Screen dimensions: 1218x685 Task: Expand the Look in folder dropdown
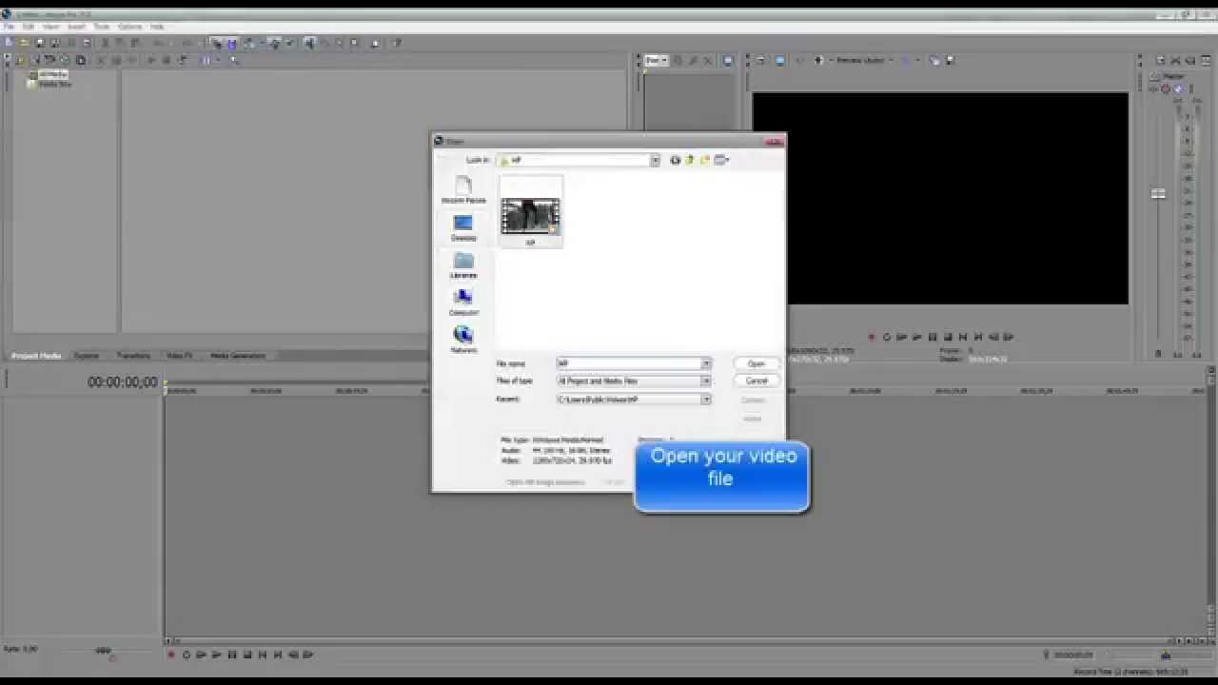click(x=655, y=160)
